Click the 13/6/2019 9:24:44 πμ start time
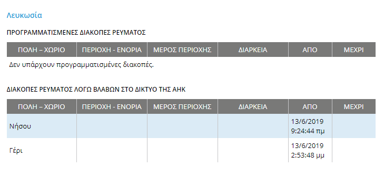The height and width of the screenshot is (196, 384). click(x=308, y=126)
